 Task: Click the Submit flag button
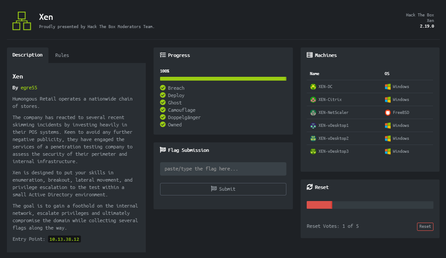tap(223, 189)
